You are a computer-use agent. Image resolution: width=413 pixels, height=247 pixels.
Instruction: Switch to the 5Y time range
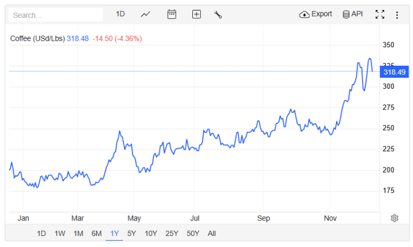tap(132, 233)
